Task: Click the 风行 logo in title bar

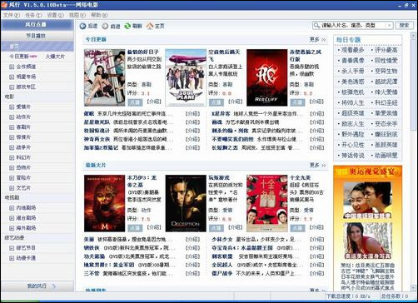Action: pyautogui.click(x=4, y=5)
